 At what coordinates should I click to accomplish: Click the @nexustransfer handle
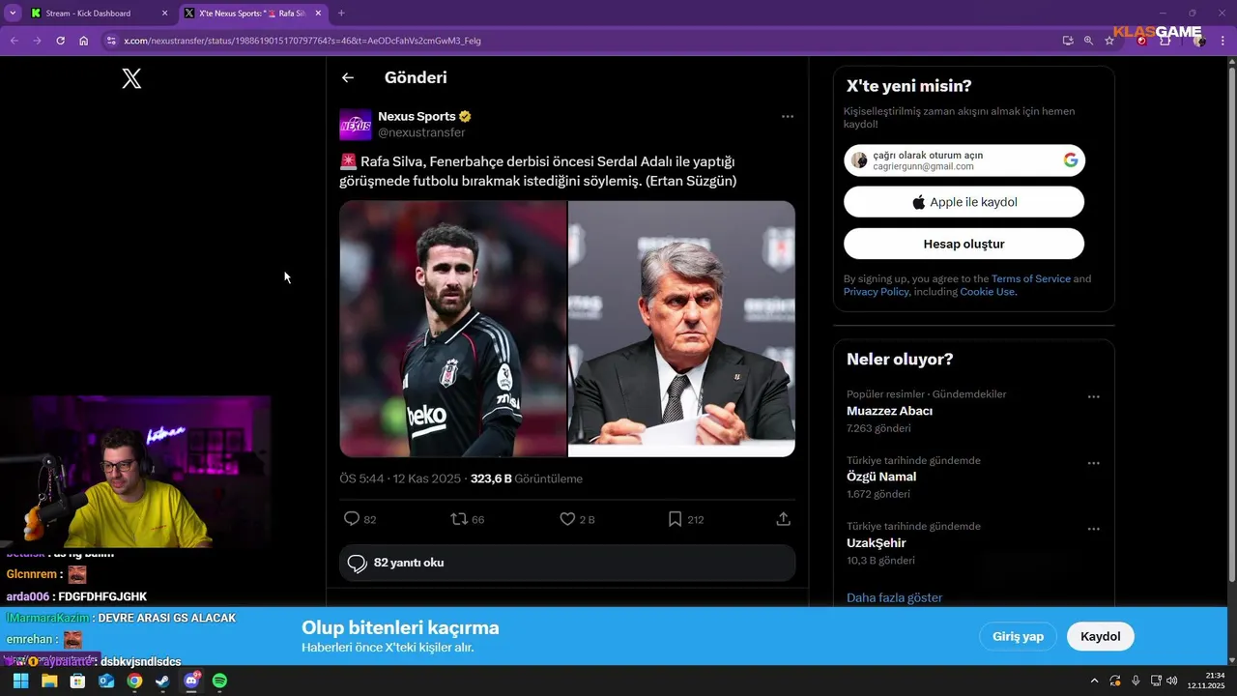421,132
